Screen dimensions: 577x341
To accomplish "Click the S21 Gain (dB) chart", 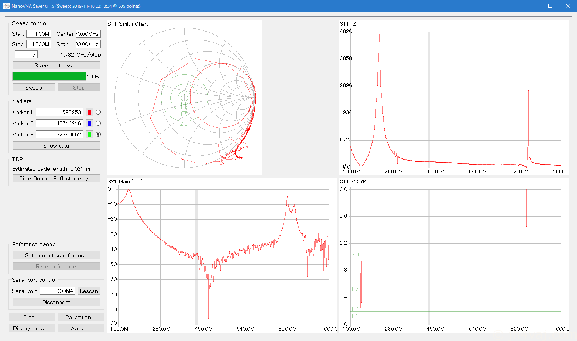I will [x=222, y=255].
